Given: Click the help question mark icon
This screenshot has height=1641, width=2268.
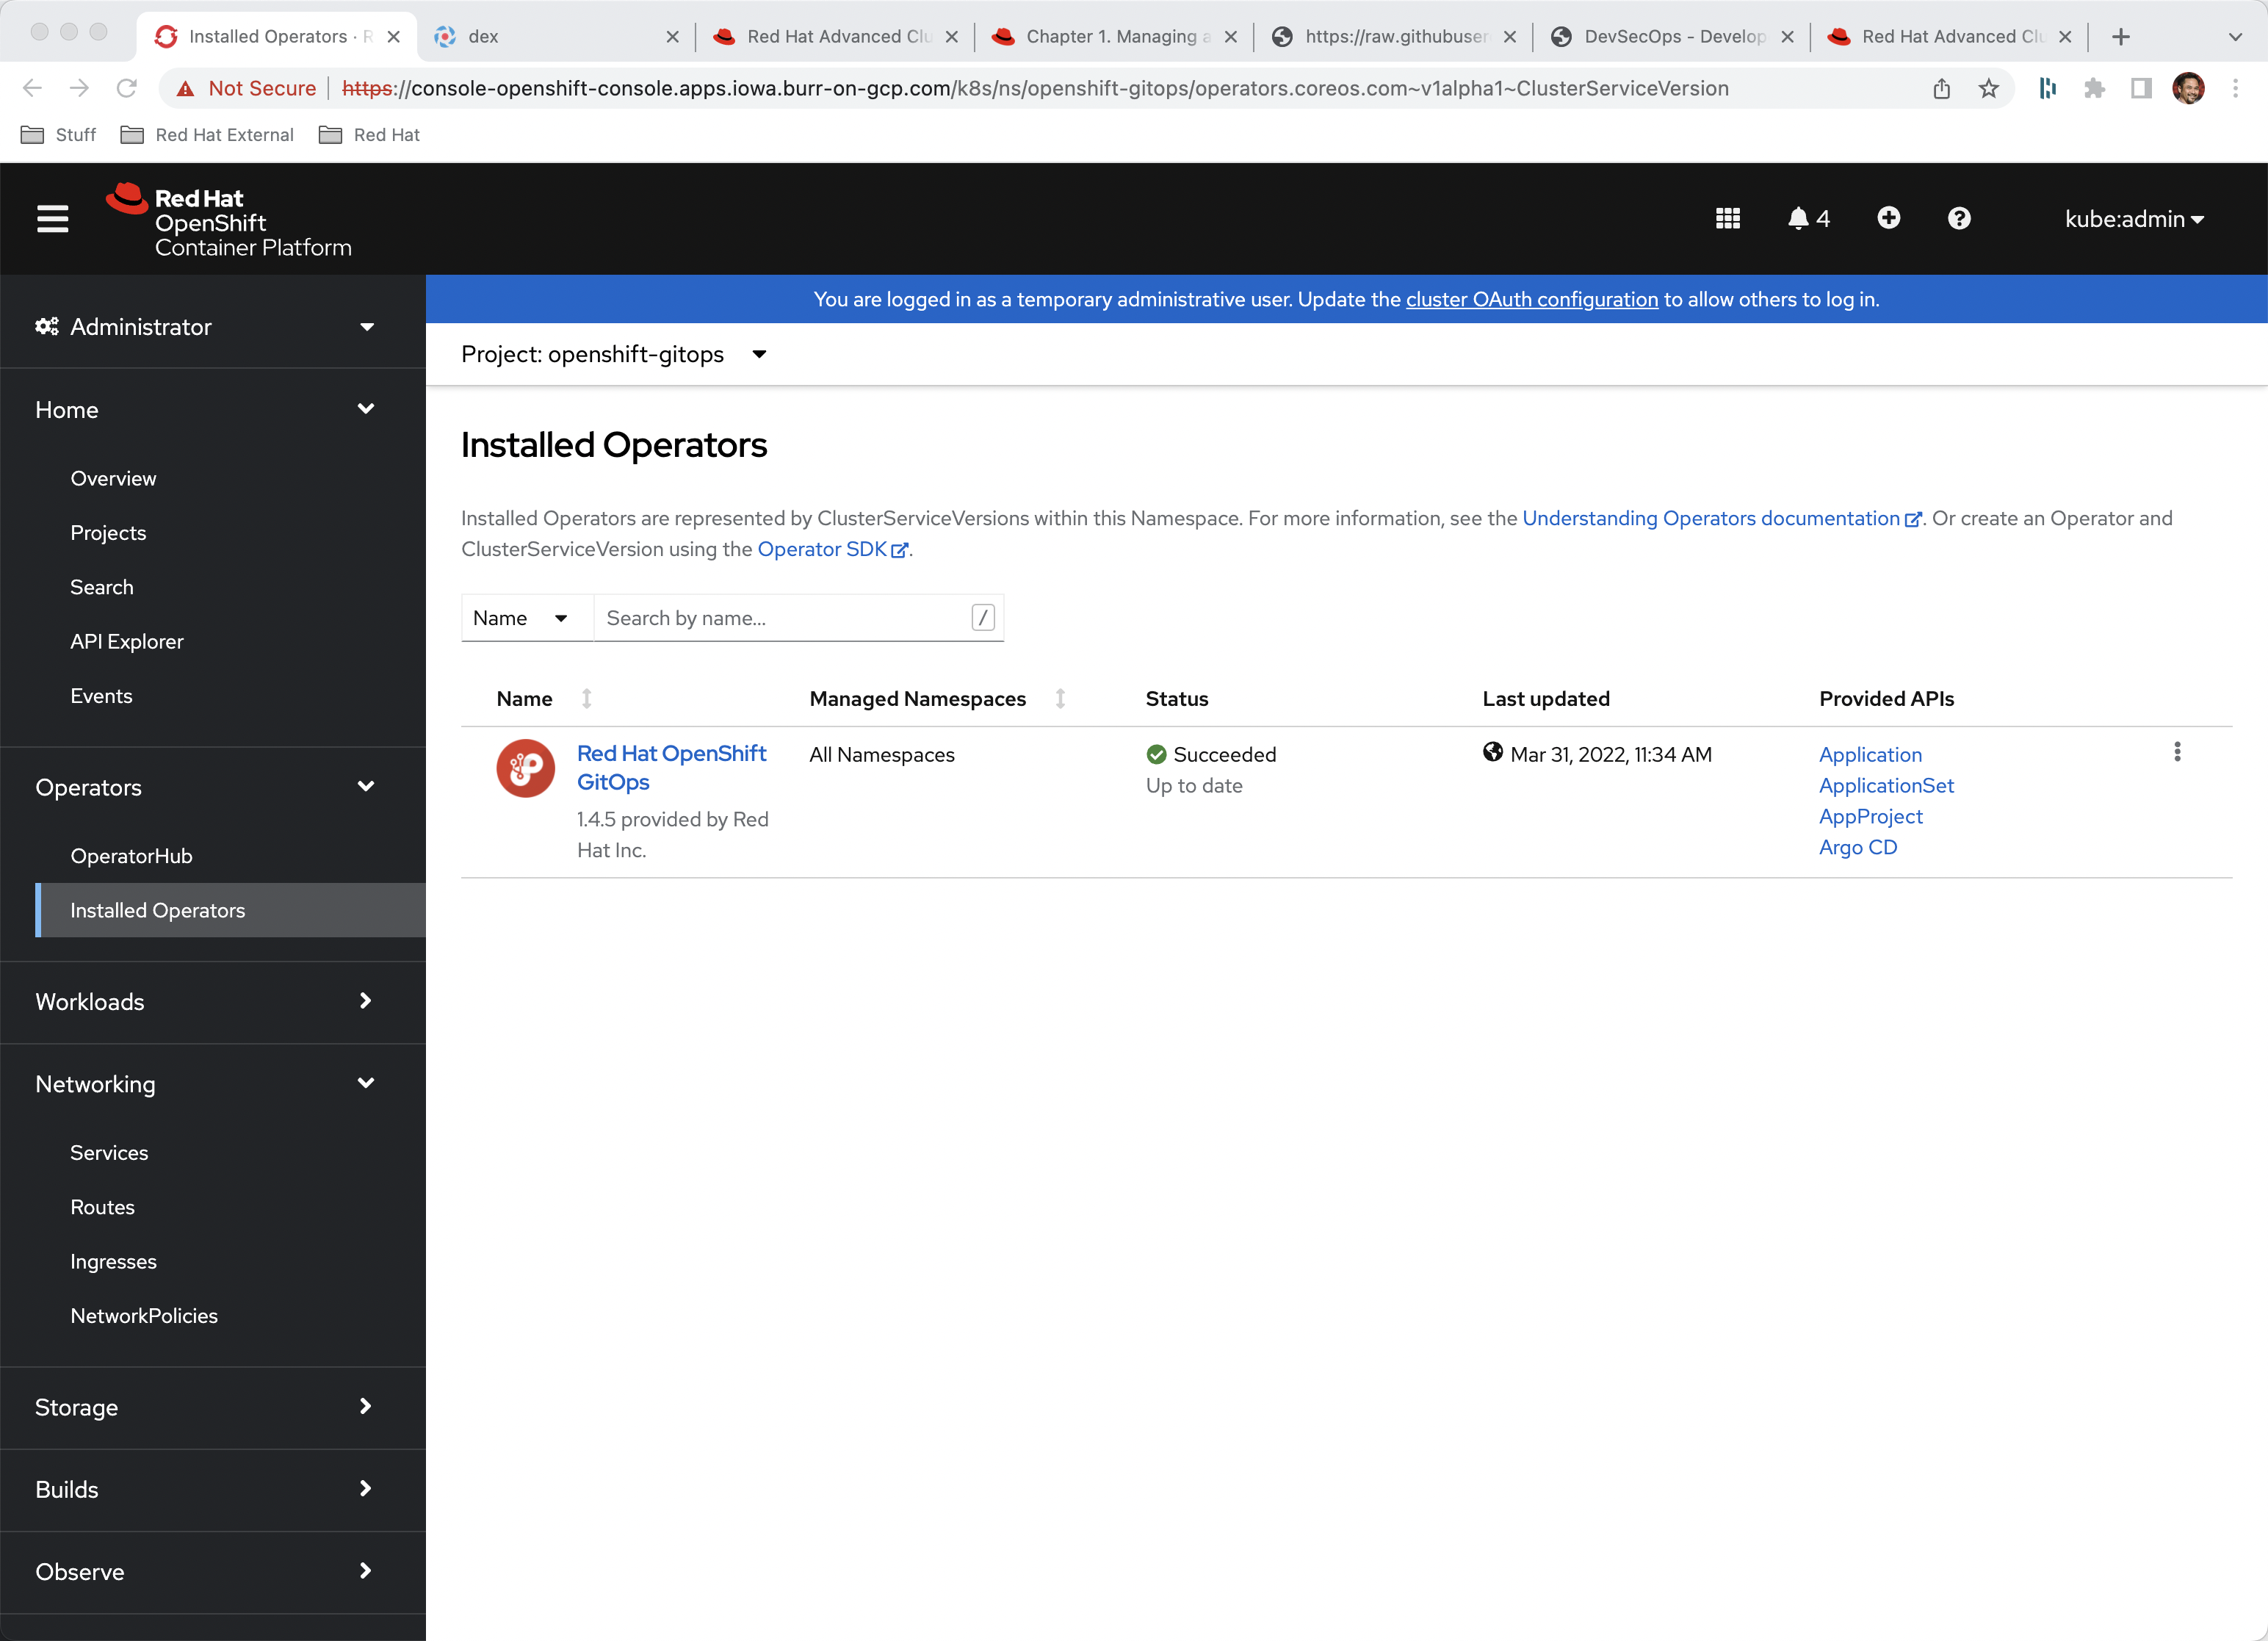Looking at the screenshot, I should [1958, 218].
